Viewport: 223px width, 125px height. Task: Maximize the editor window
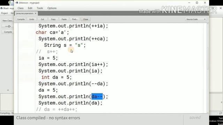click(x=197, y=3)
